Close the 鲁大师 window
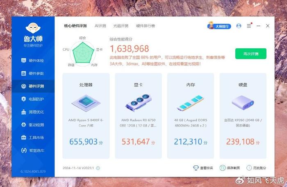This screenshot has height=187, width=287. pyautogui.click(x=268, y=26)
